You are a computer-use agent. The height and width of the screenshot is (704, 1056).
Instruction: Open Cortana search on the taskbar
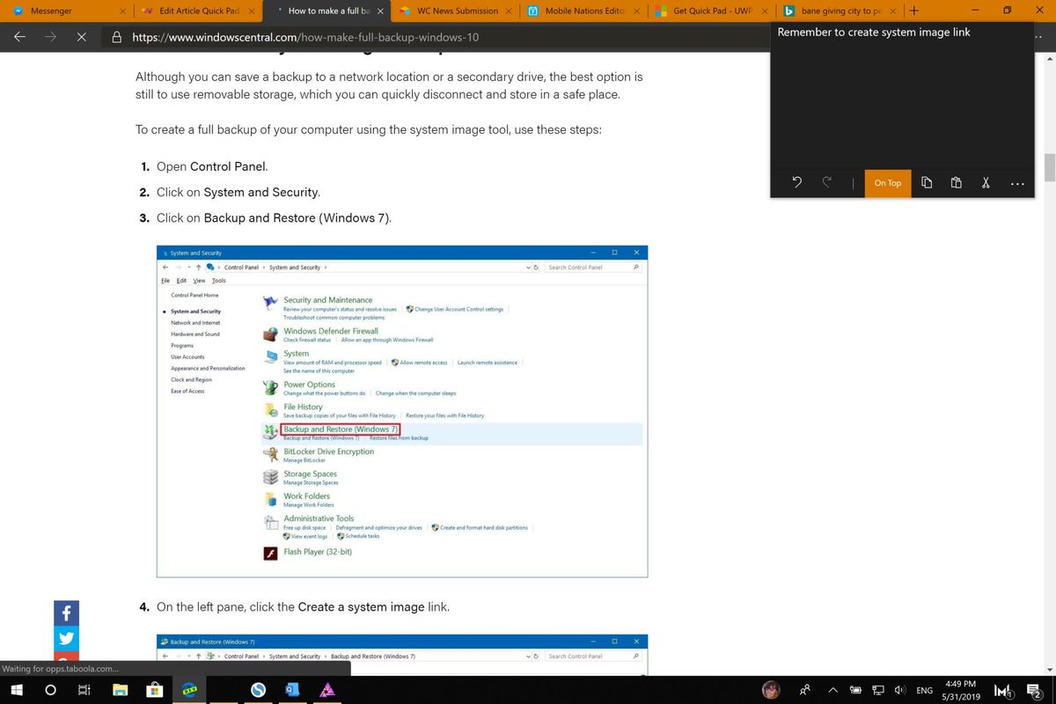pos(50,690)
